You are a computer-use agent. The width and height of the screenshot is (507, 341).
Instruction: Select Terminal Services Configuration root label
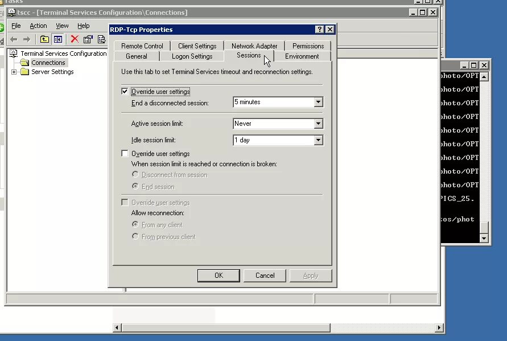(x=63, y=54)
